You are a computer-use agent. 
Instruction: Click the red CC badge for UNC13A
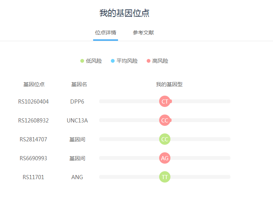pos(165,120)
